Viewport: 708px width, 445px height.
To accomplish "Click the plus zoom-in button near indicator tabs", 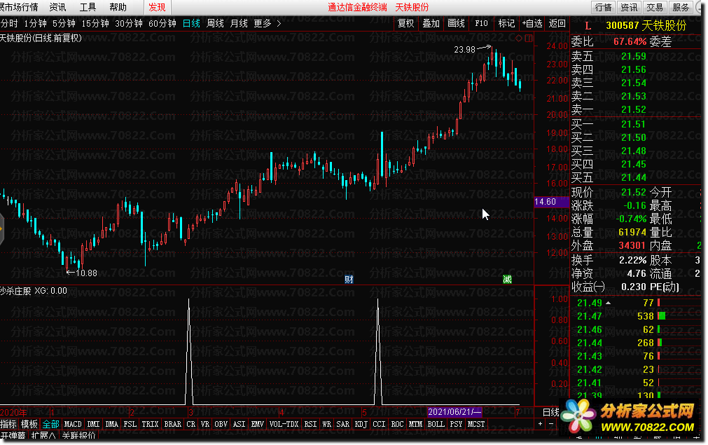I will coord(540,424).
